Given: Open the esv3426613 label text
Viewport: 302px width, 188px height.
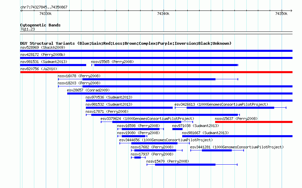Looking at the screenshot, I should 221,104.
